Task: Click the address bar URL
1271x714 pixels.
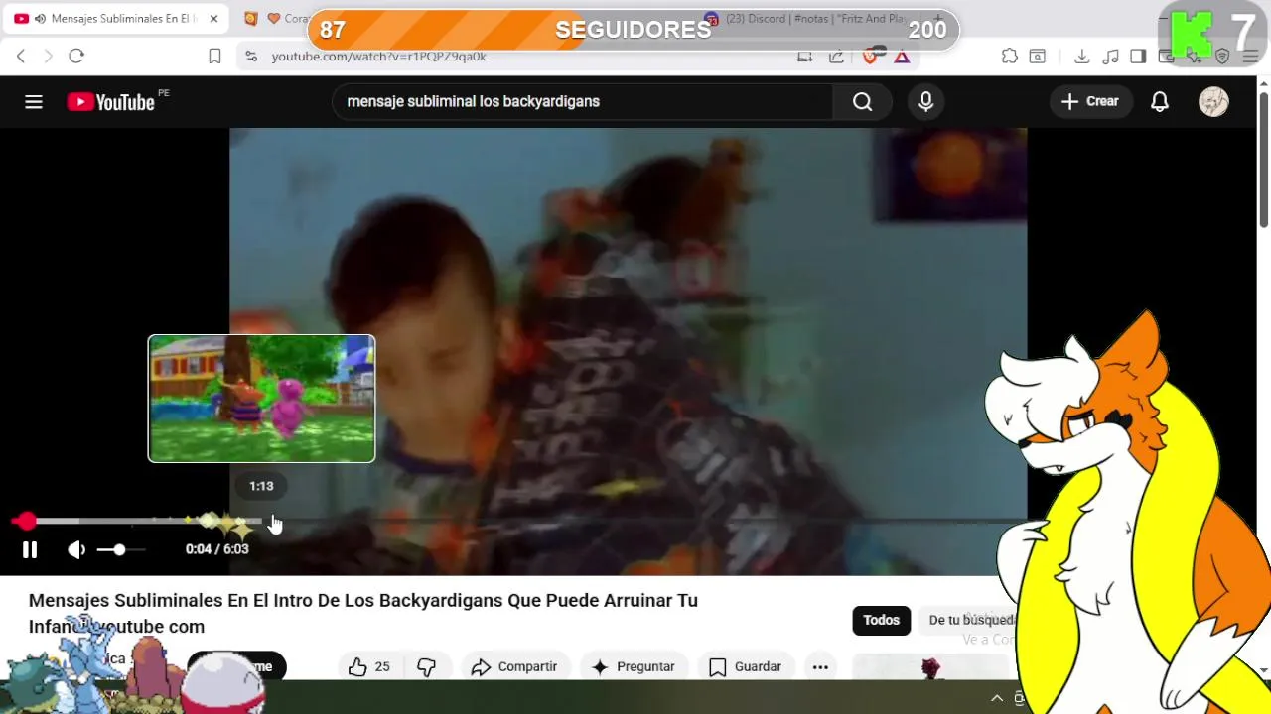Action: pos(379,57)
